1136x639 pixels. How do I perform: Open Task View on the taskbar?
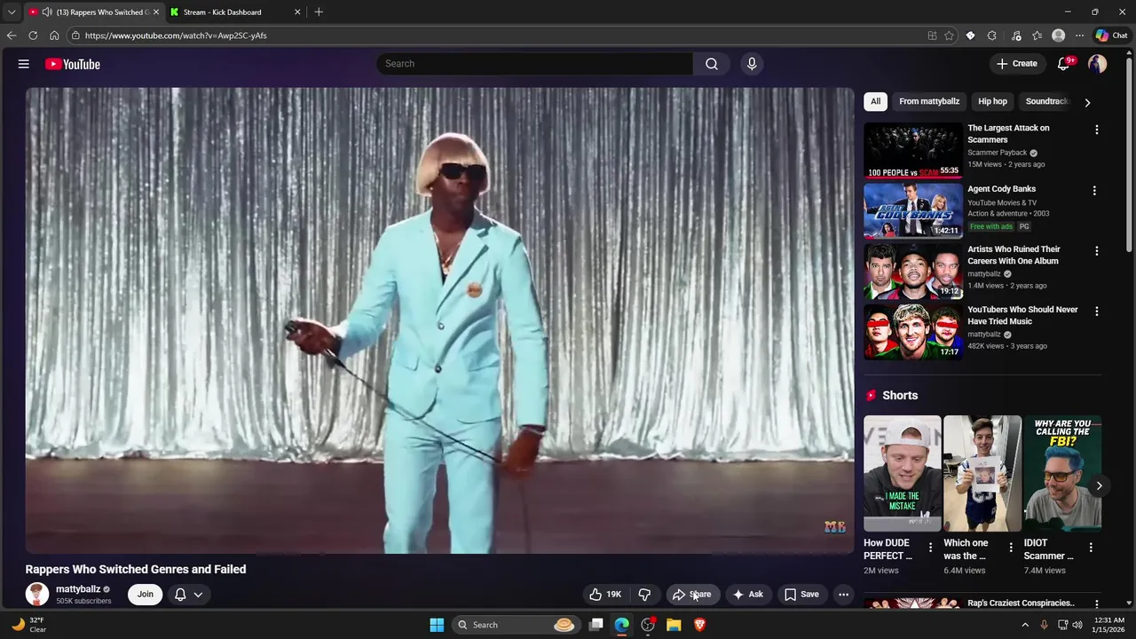(x=596, y=625)
